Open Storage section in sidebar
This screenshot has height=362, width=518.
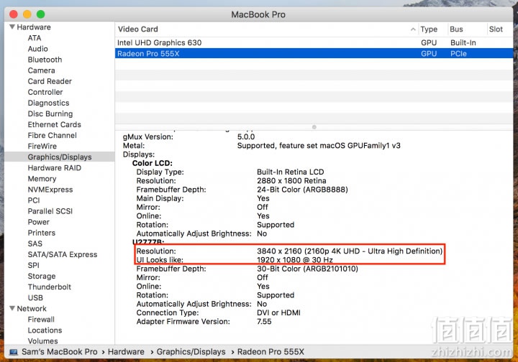click(x=42, y=276)
